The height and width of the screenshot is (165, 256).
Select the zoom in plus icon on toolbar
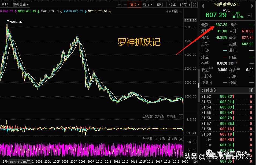coord(118,5)
